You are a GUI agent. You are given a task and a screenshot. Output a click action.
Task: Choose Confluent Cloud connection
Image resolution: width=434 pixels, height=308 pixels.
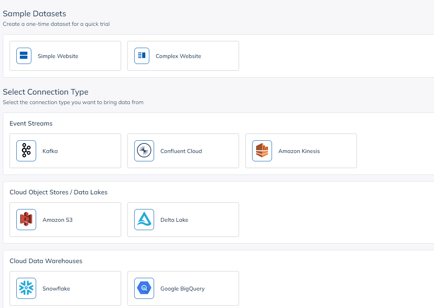pyautogui.click(x=183, y=151)
